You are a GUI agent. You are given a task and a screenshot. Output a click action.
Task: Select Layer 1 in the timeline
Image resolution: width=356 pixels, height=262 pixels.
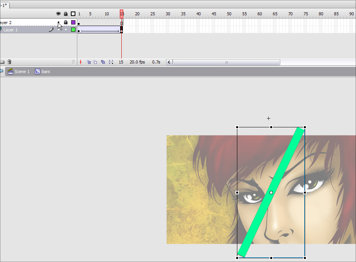point(23,30)
